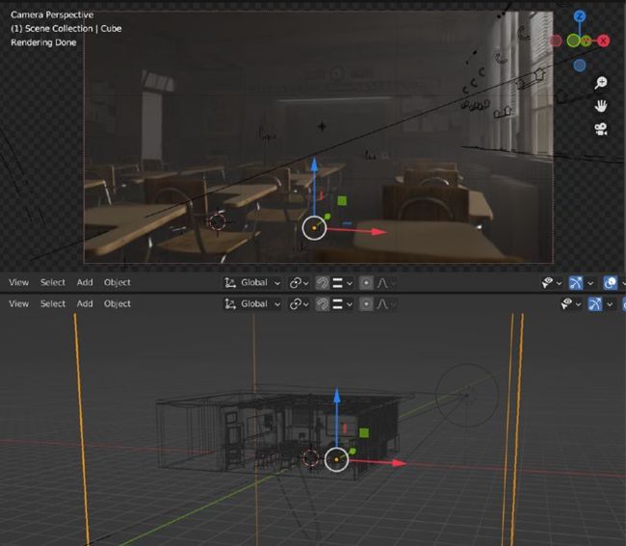Open Global orientation dropdown in lower header

point(252,304)
